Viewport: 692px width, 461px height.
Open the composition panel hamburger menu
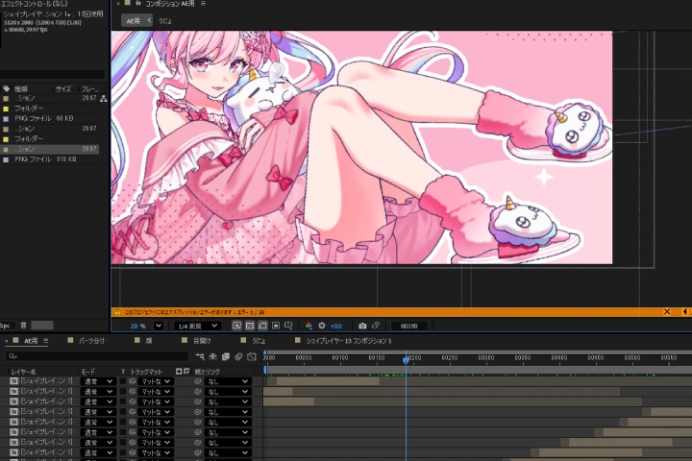[x=203, y=3]
